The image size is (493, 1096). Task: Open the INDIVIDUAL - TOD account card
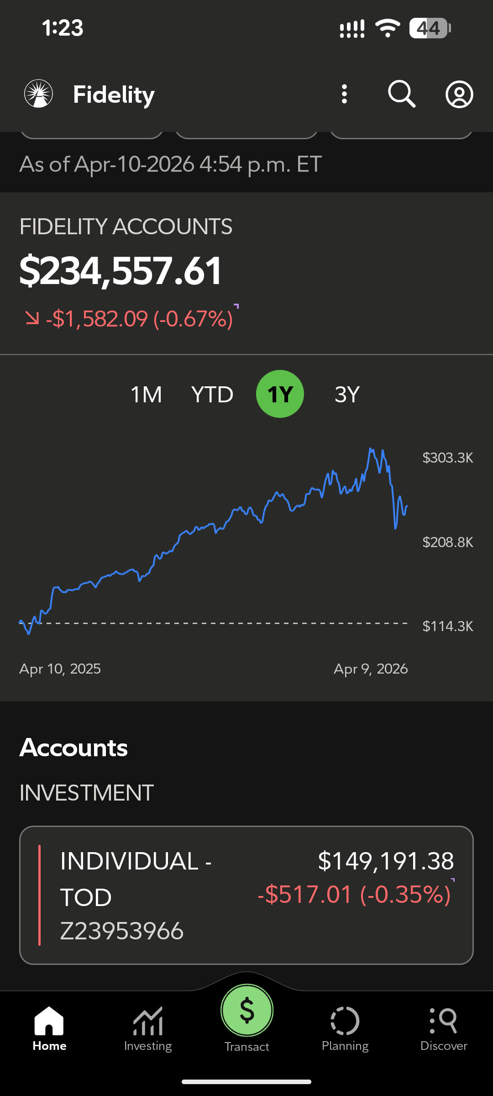246,895
